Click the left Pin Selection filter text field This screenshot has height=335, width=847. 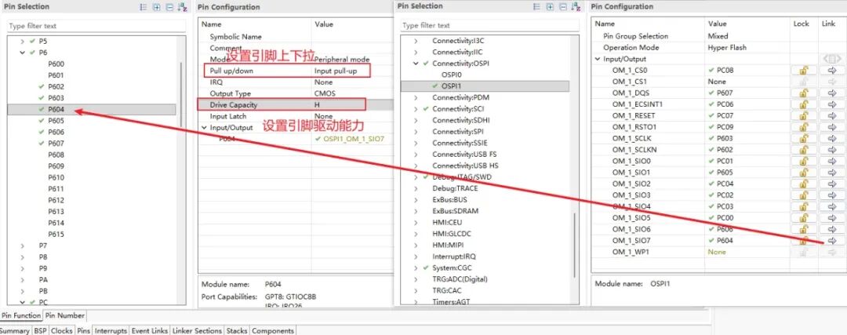coord(94,26)
